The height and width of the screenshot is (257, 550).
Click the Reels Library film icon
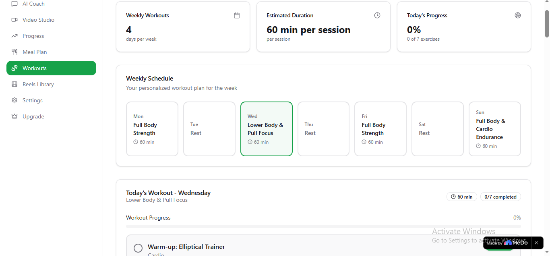coord(14,84)
